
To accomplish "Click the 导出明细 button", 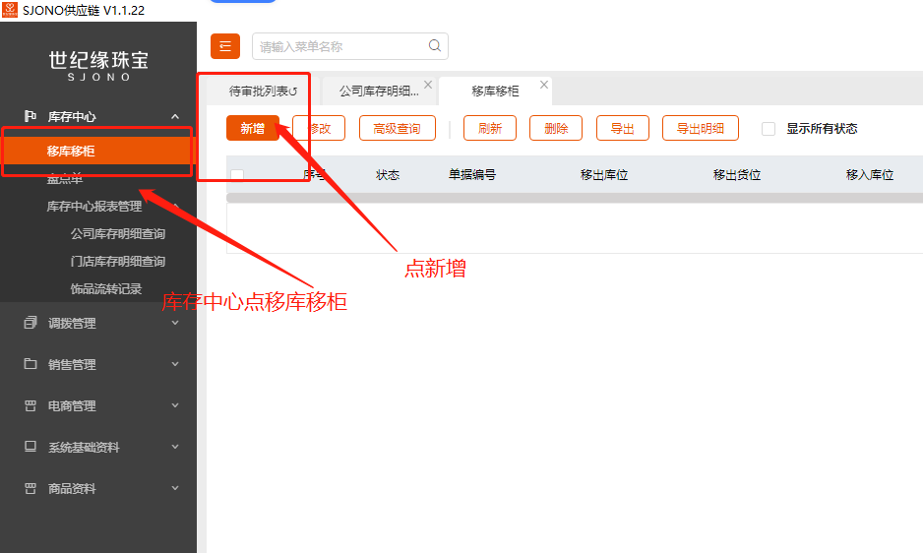I will click(x=701, y=129).
